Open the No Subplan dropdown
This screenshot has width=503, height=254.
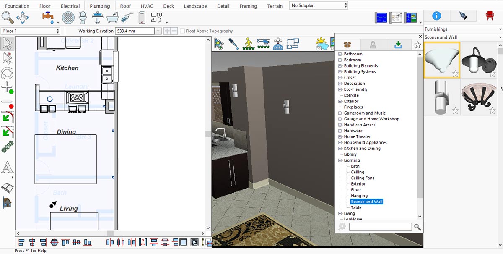319,5
